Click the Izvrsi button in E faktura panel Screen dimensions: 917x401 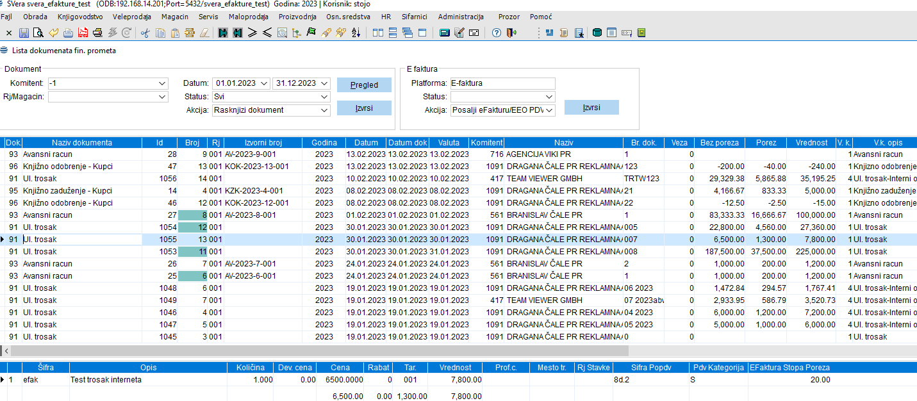[x=591, y=107]
